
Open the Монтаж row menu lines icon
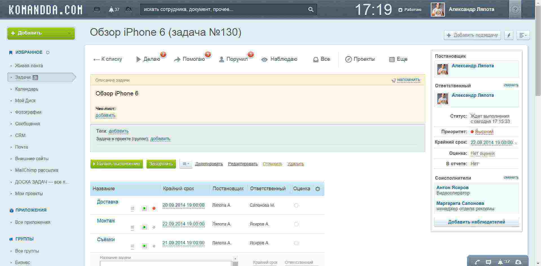point(132,227)
